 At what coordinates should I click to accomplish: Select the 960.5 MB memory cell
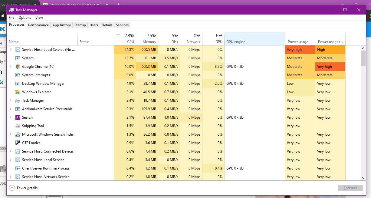click(x=147, y=50)
